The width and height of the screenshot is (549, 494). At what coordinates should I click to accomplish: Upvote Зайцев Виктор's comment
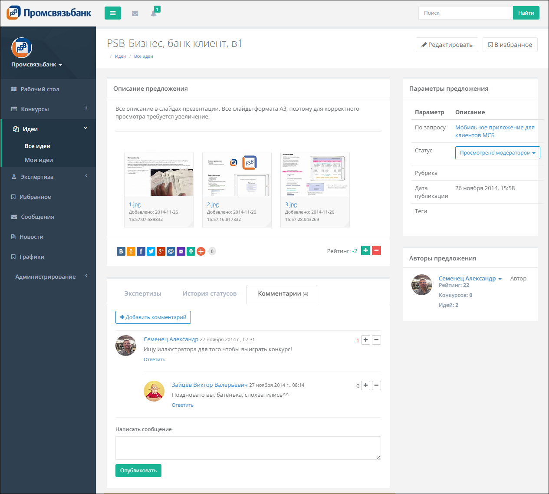[x=366, y=385]
